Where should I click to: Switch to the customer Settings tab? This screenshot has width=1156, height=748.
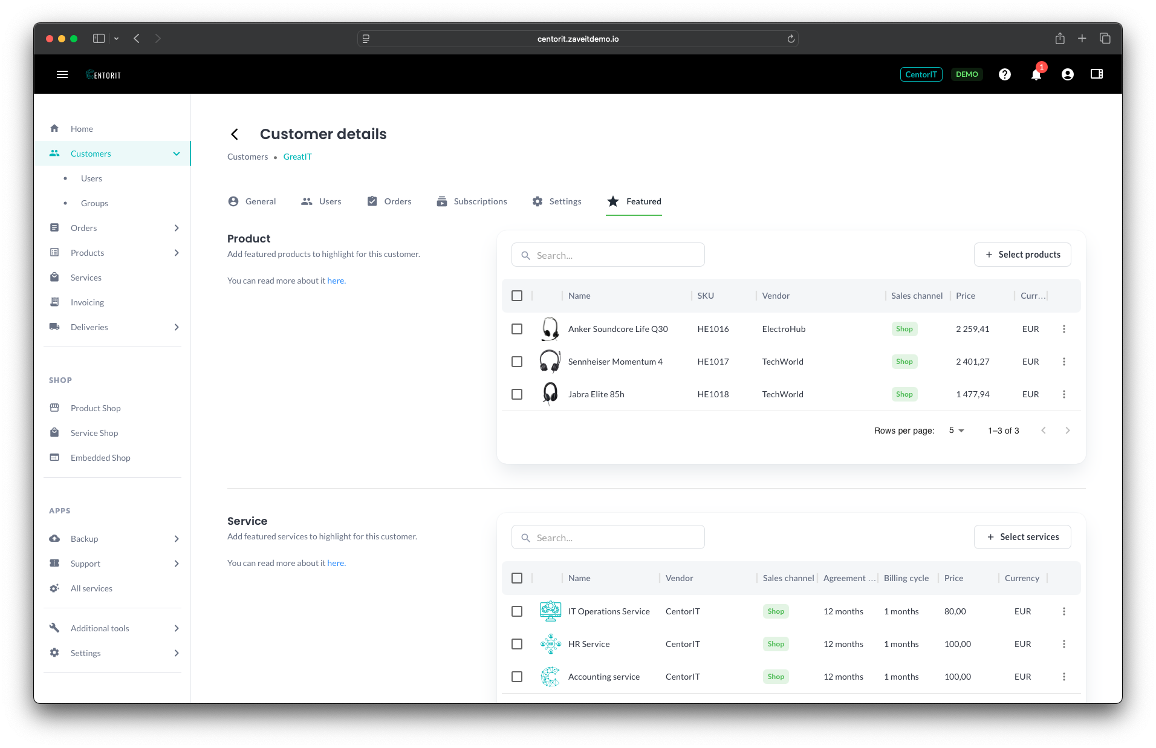click(556, 201)
